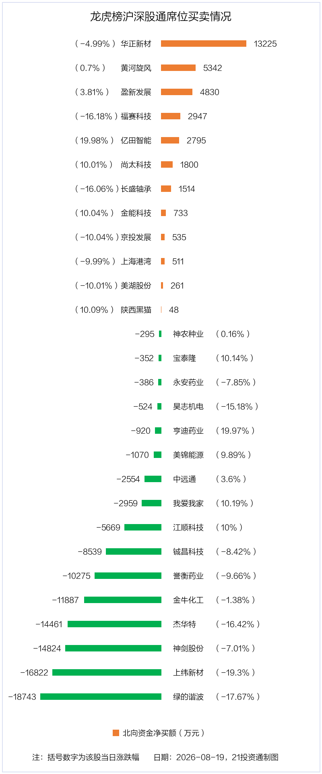Image resolution: width=322 pixels, height=774 pixels.
Task: Click the value label 13225
Action: click(265, 44)
